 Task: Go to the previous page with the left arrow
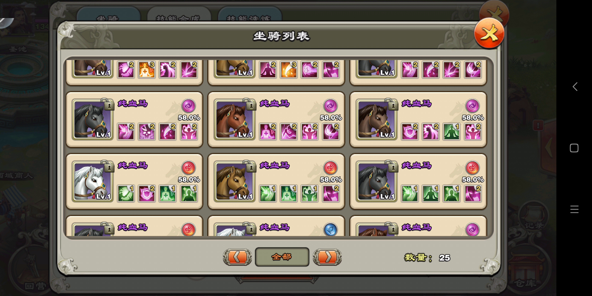pos(237,257)
